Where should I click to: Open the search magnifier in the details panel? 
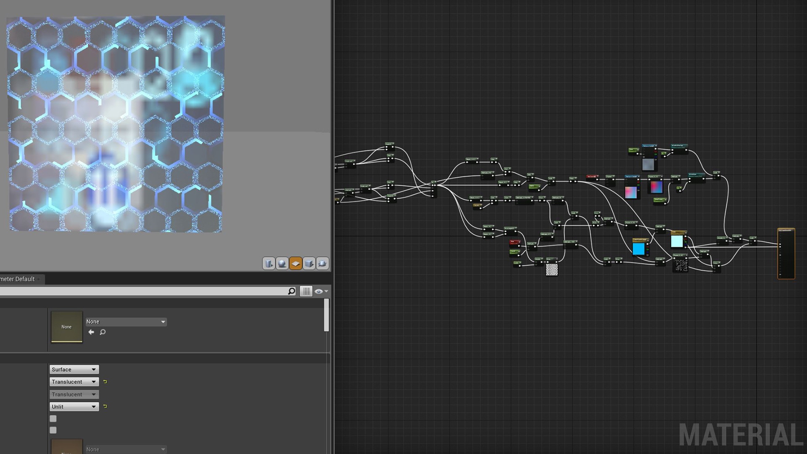[291, 290]
